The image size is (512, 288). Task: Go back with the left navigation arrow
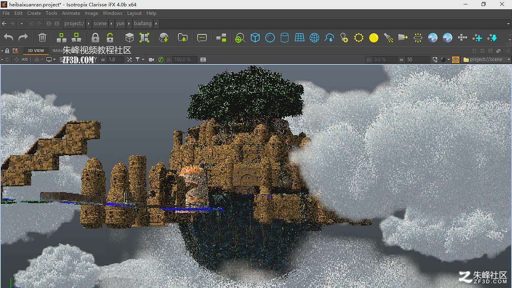coord(4,24)
